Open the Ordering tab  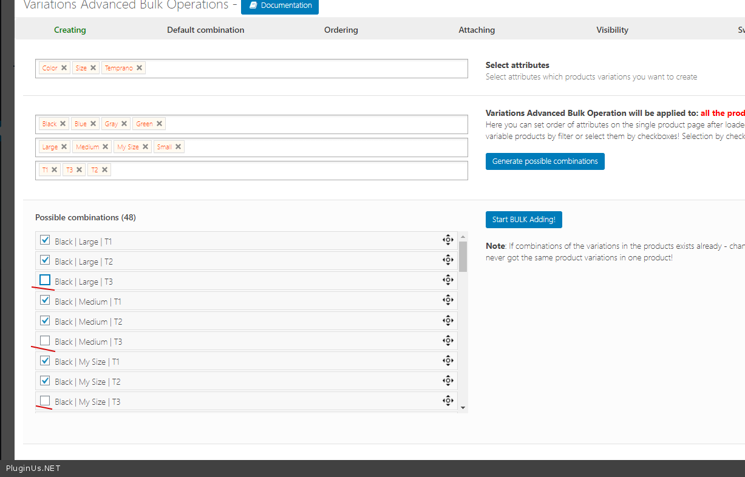click(x=341, y=30)
